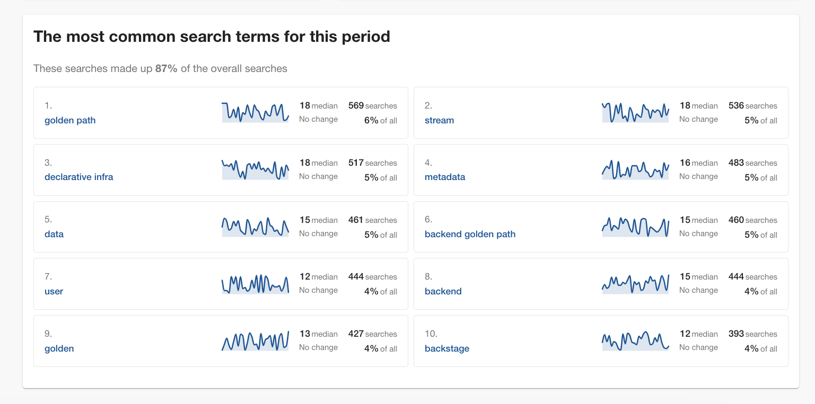Image resolution: width=815 pixels, height=404 pixels.
Task: Click the sparkline chart for 'data'
Action: 255,227
